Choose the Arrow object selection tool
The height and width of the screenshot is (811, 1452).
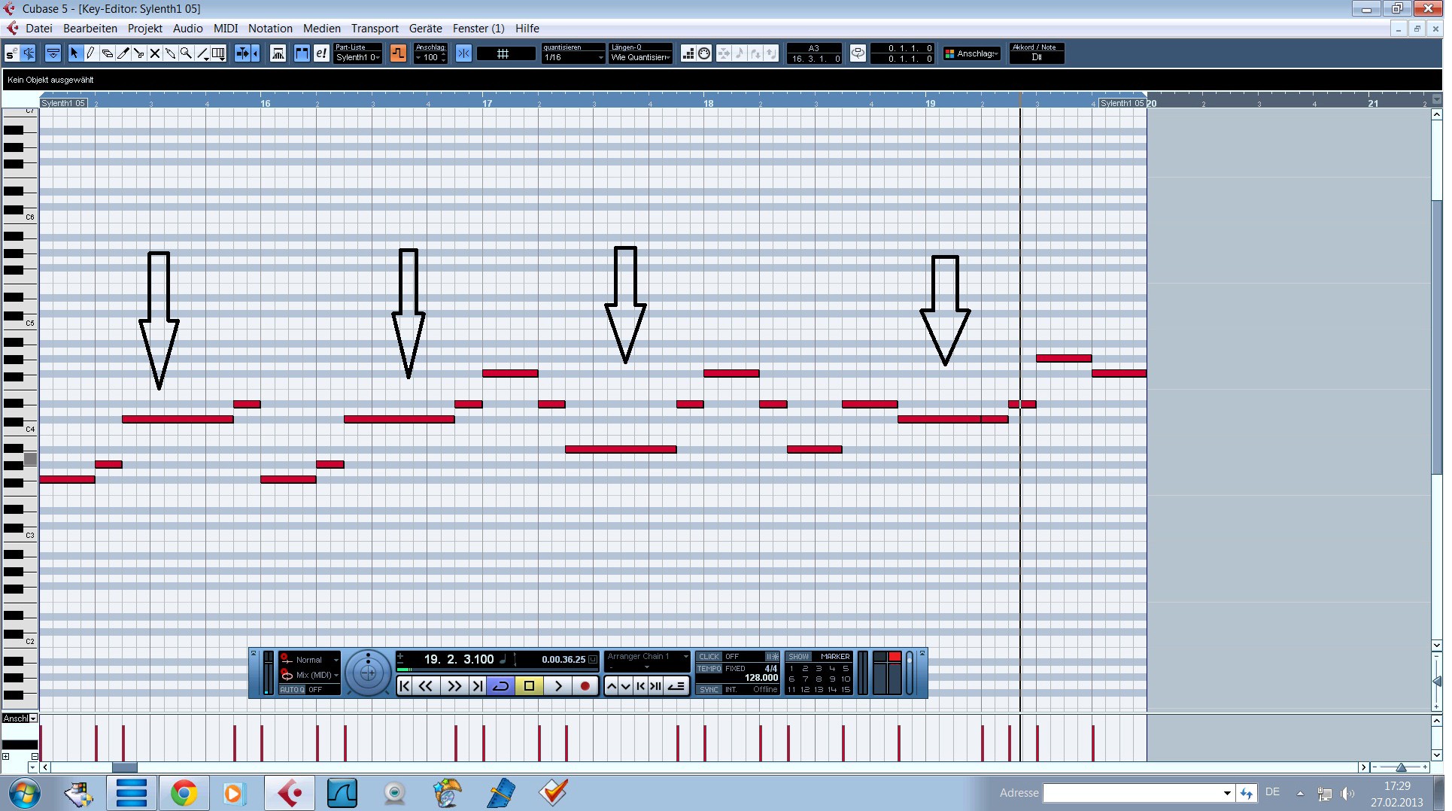click(x=74, y=53)
